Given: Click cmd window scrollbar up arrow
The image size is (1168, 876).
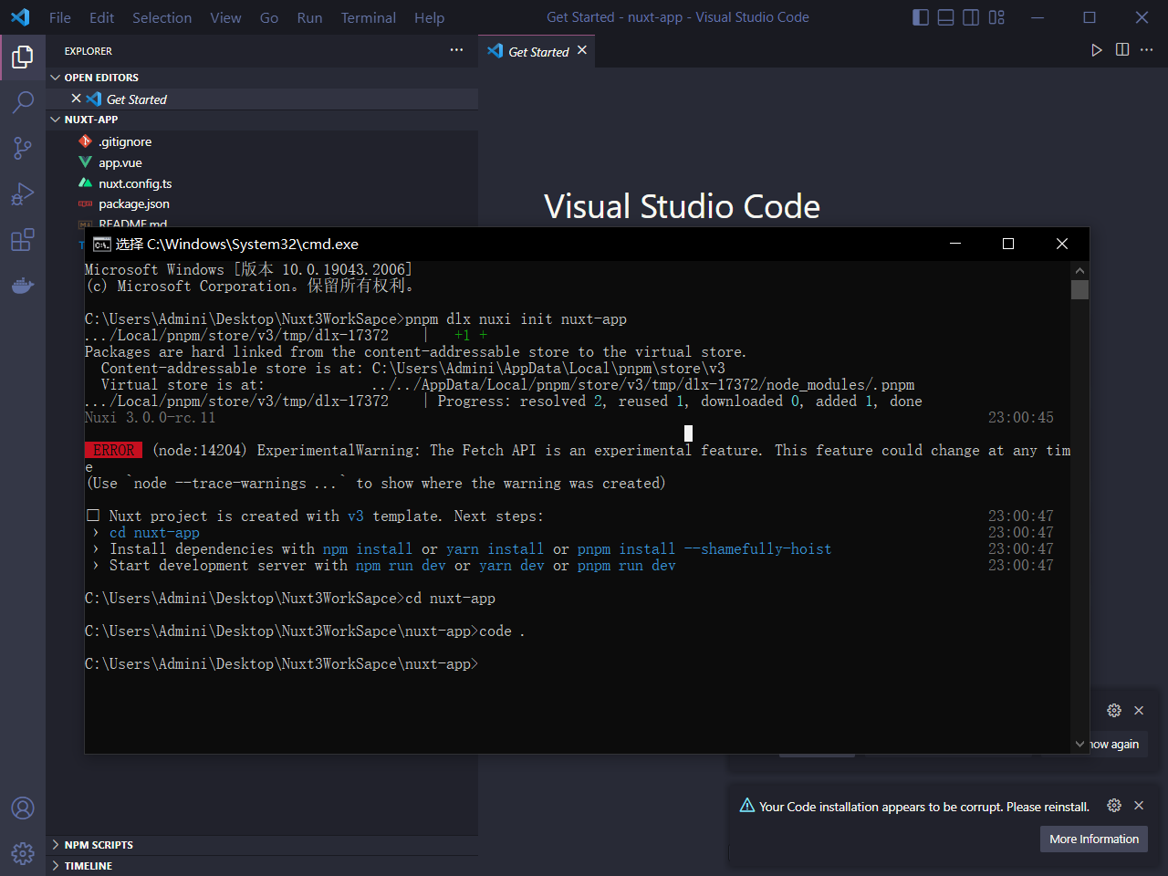Looking at the screenshot, I should [1080, 271].
